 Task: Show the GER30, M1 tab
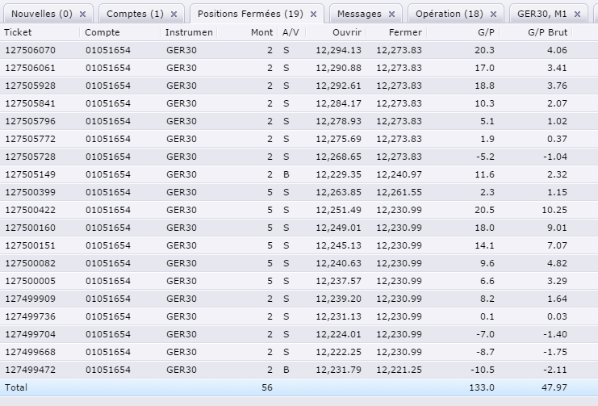(541, 15)
